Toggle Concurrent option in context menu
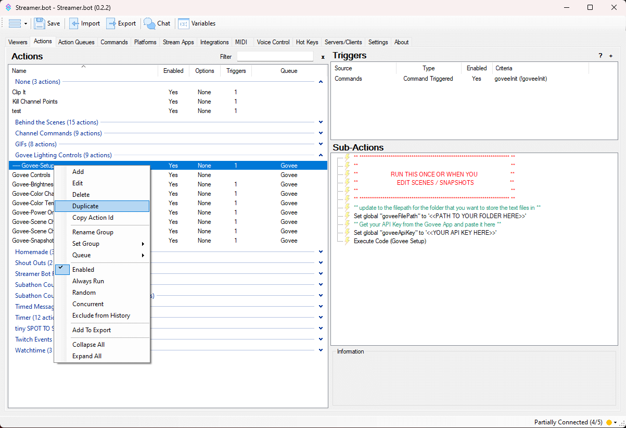This screenshot has height=428, width=626. [88, 304]
